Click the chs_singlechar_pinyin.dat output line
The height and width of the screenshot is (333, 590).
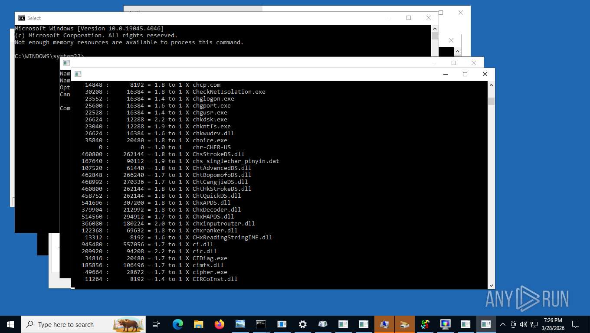180,161
